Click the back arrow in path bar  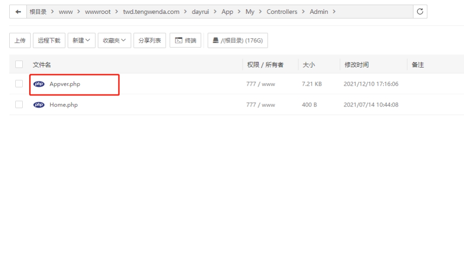[18, 12]
